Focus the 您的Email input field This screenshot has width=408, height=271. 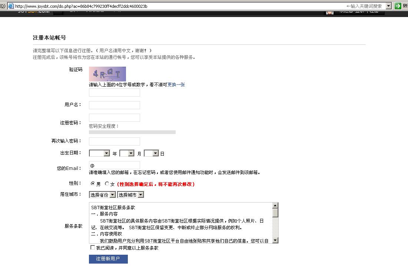114,165
